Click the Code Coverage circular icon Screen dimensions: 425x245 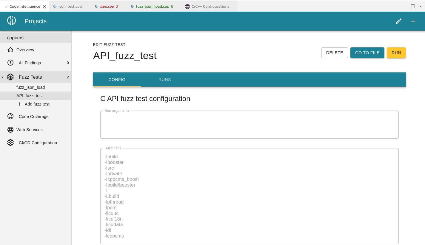click(10, 117)
